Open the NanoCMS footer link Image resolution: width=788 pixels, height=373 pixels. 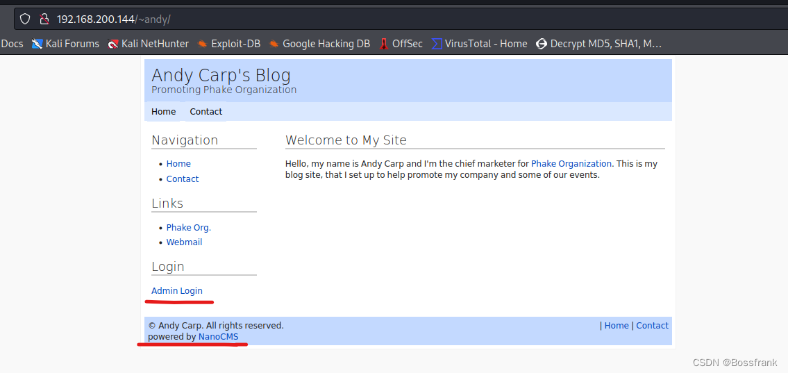219,337
